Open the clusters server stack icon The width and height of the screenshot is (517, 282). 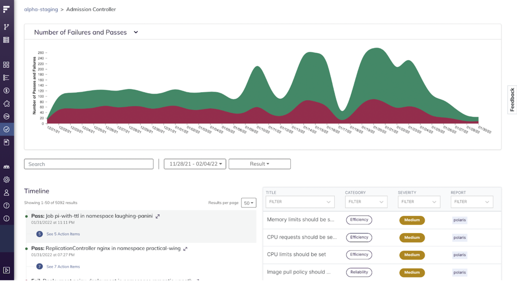[x=6, y=40]
